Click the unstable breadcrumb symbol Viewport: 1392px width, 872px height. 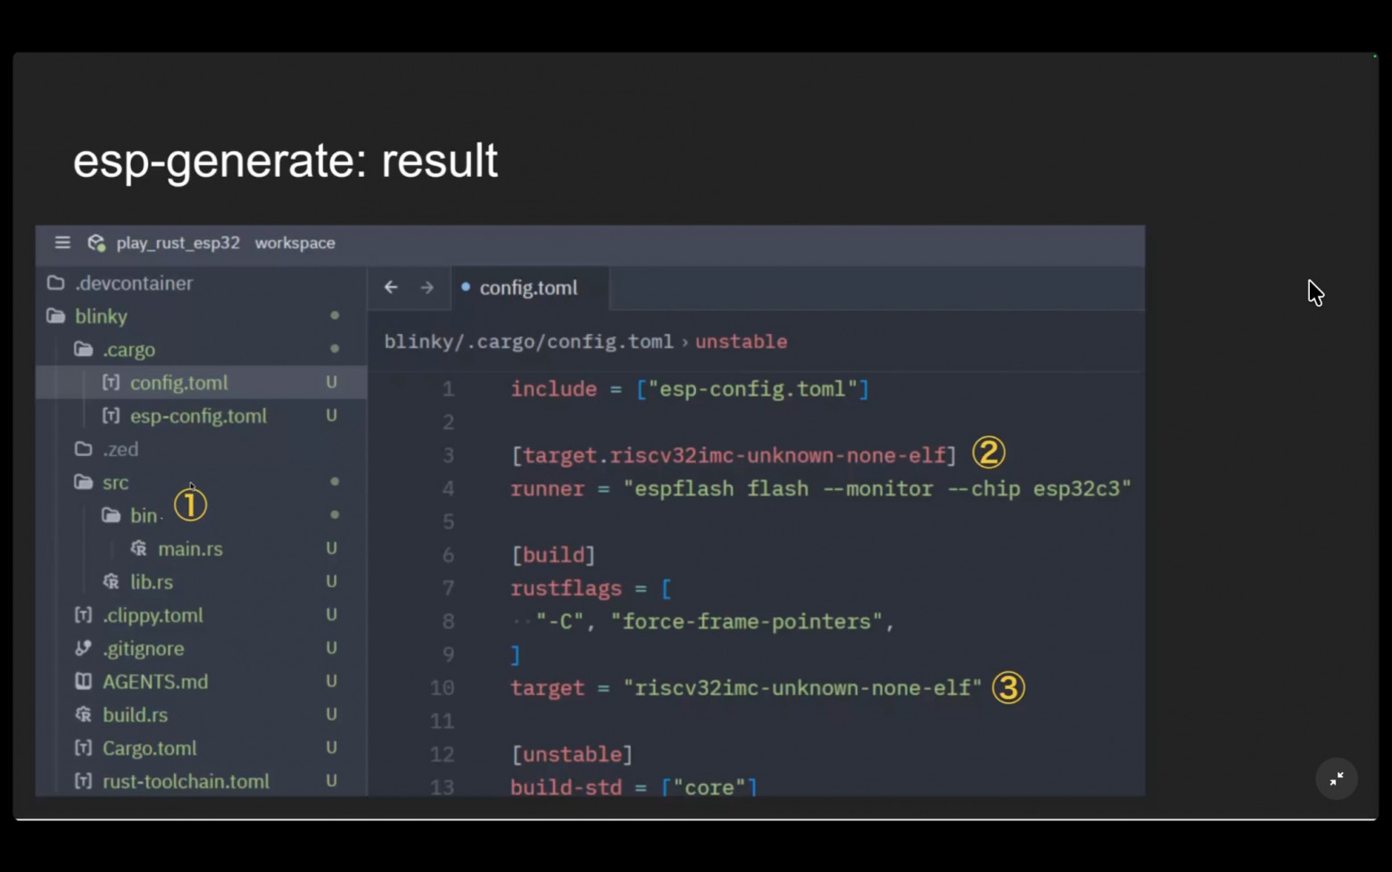click(742, 342)
